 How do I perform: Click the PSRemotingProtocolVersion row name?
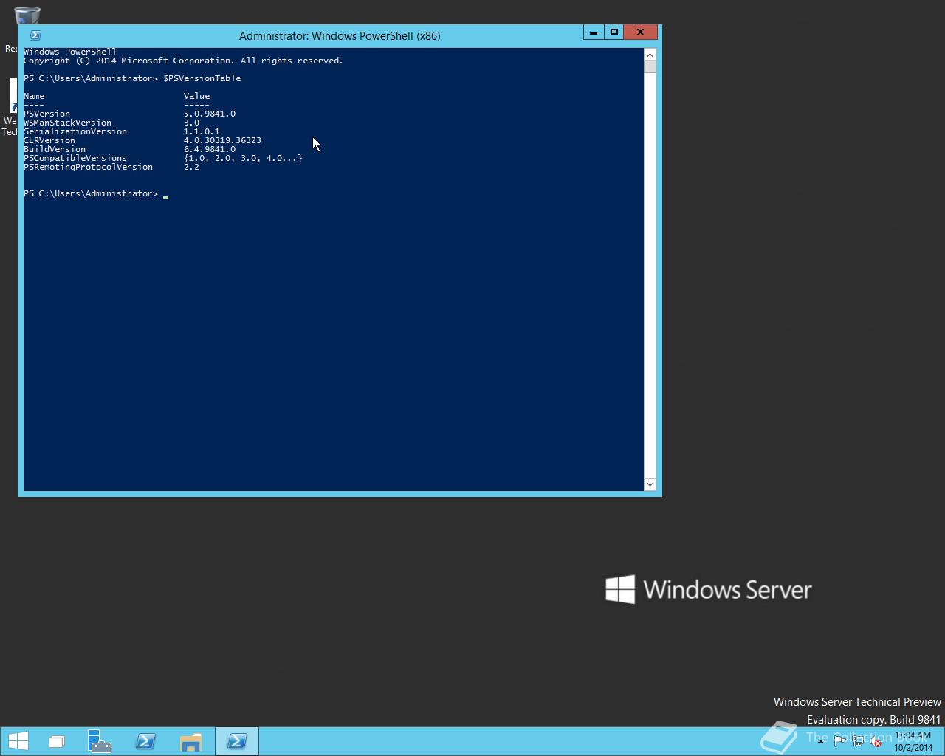88,167
